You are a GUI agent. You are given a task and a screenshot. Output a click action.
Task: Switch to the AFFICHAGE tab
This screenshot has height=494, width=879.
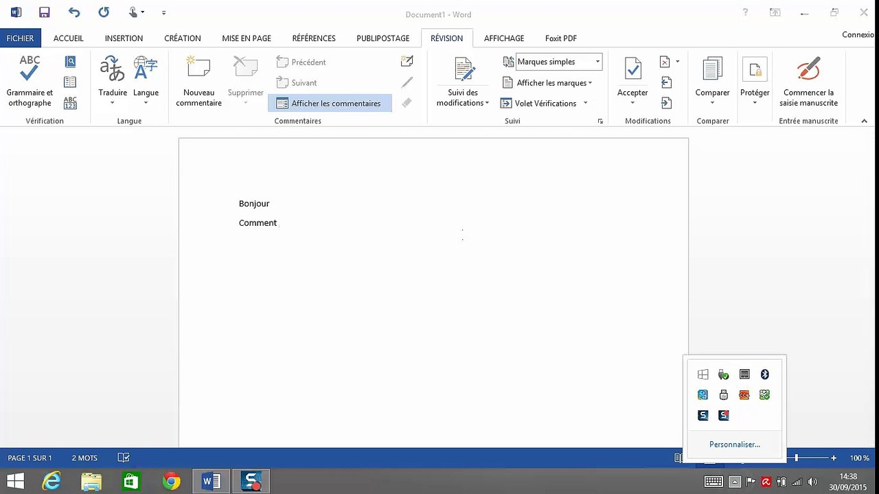click(x=504, y=38)
